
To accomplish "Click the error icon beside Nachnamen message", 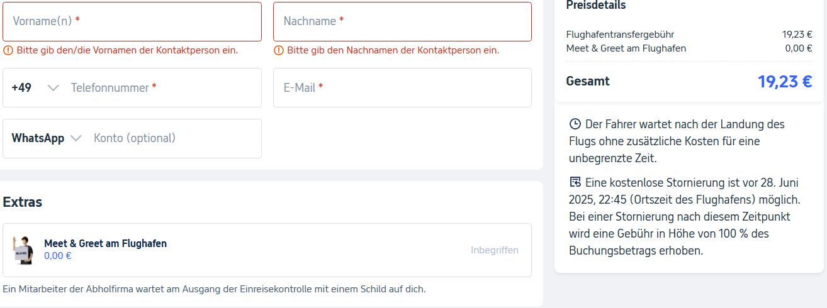I will [279, 50].
